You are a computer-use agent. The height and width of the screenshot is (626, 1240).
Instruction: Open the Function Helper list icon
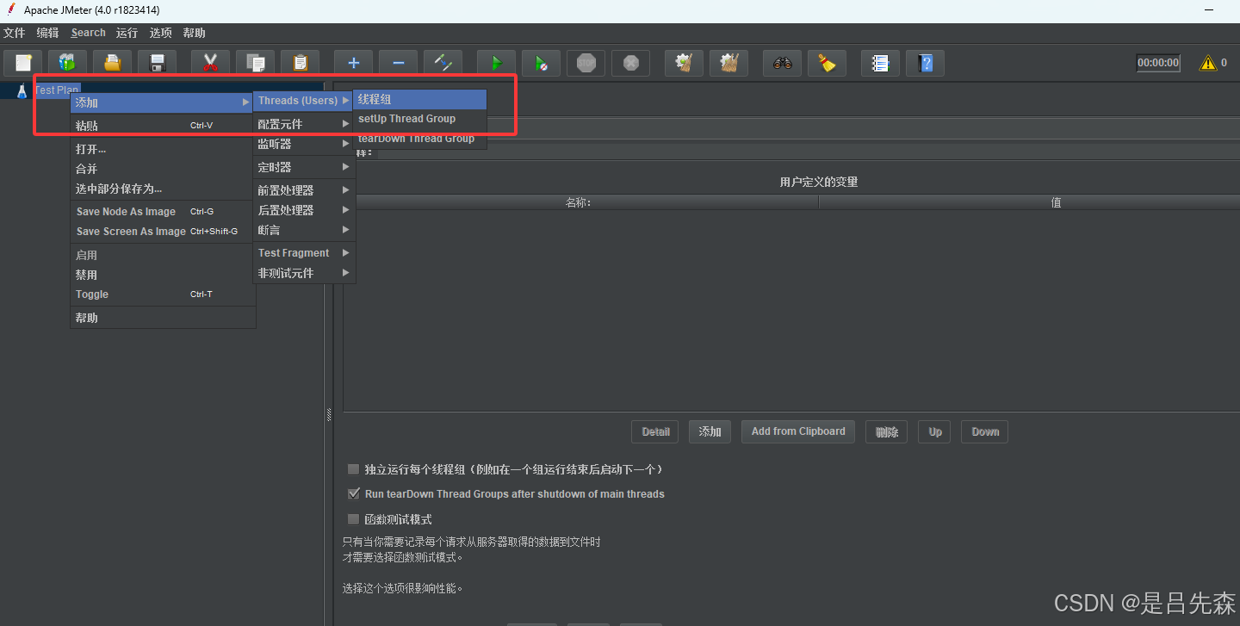tap(880, 63)
